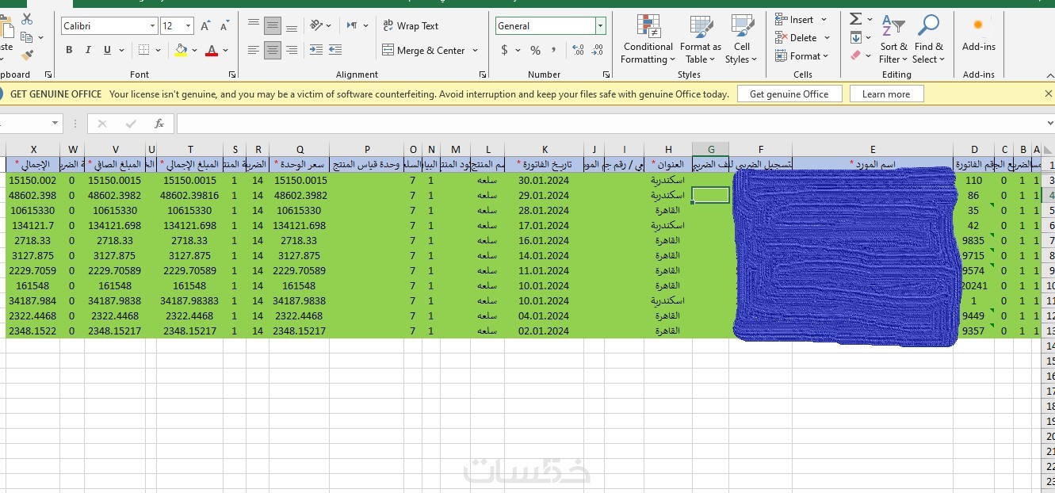Image resolution: width=1055 pixels, height=493 pixels.
Task: Apply red font color
Action: click(211, 50)
